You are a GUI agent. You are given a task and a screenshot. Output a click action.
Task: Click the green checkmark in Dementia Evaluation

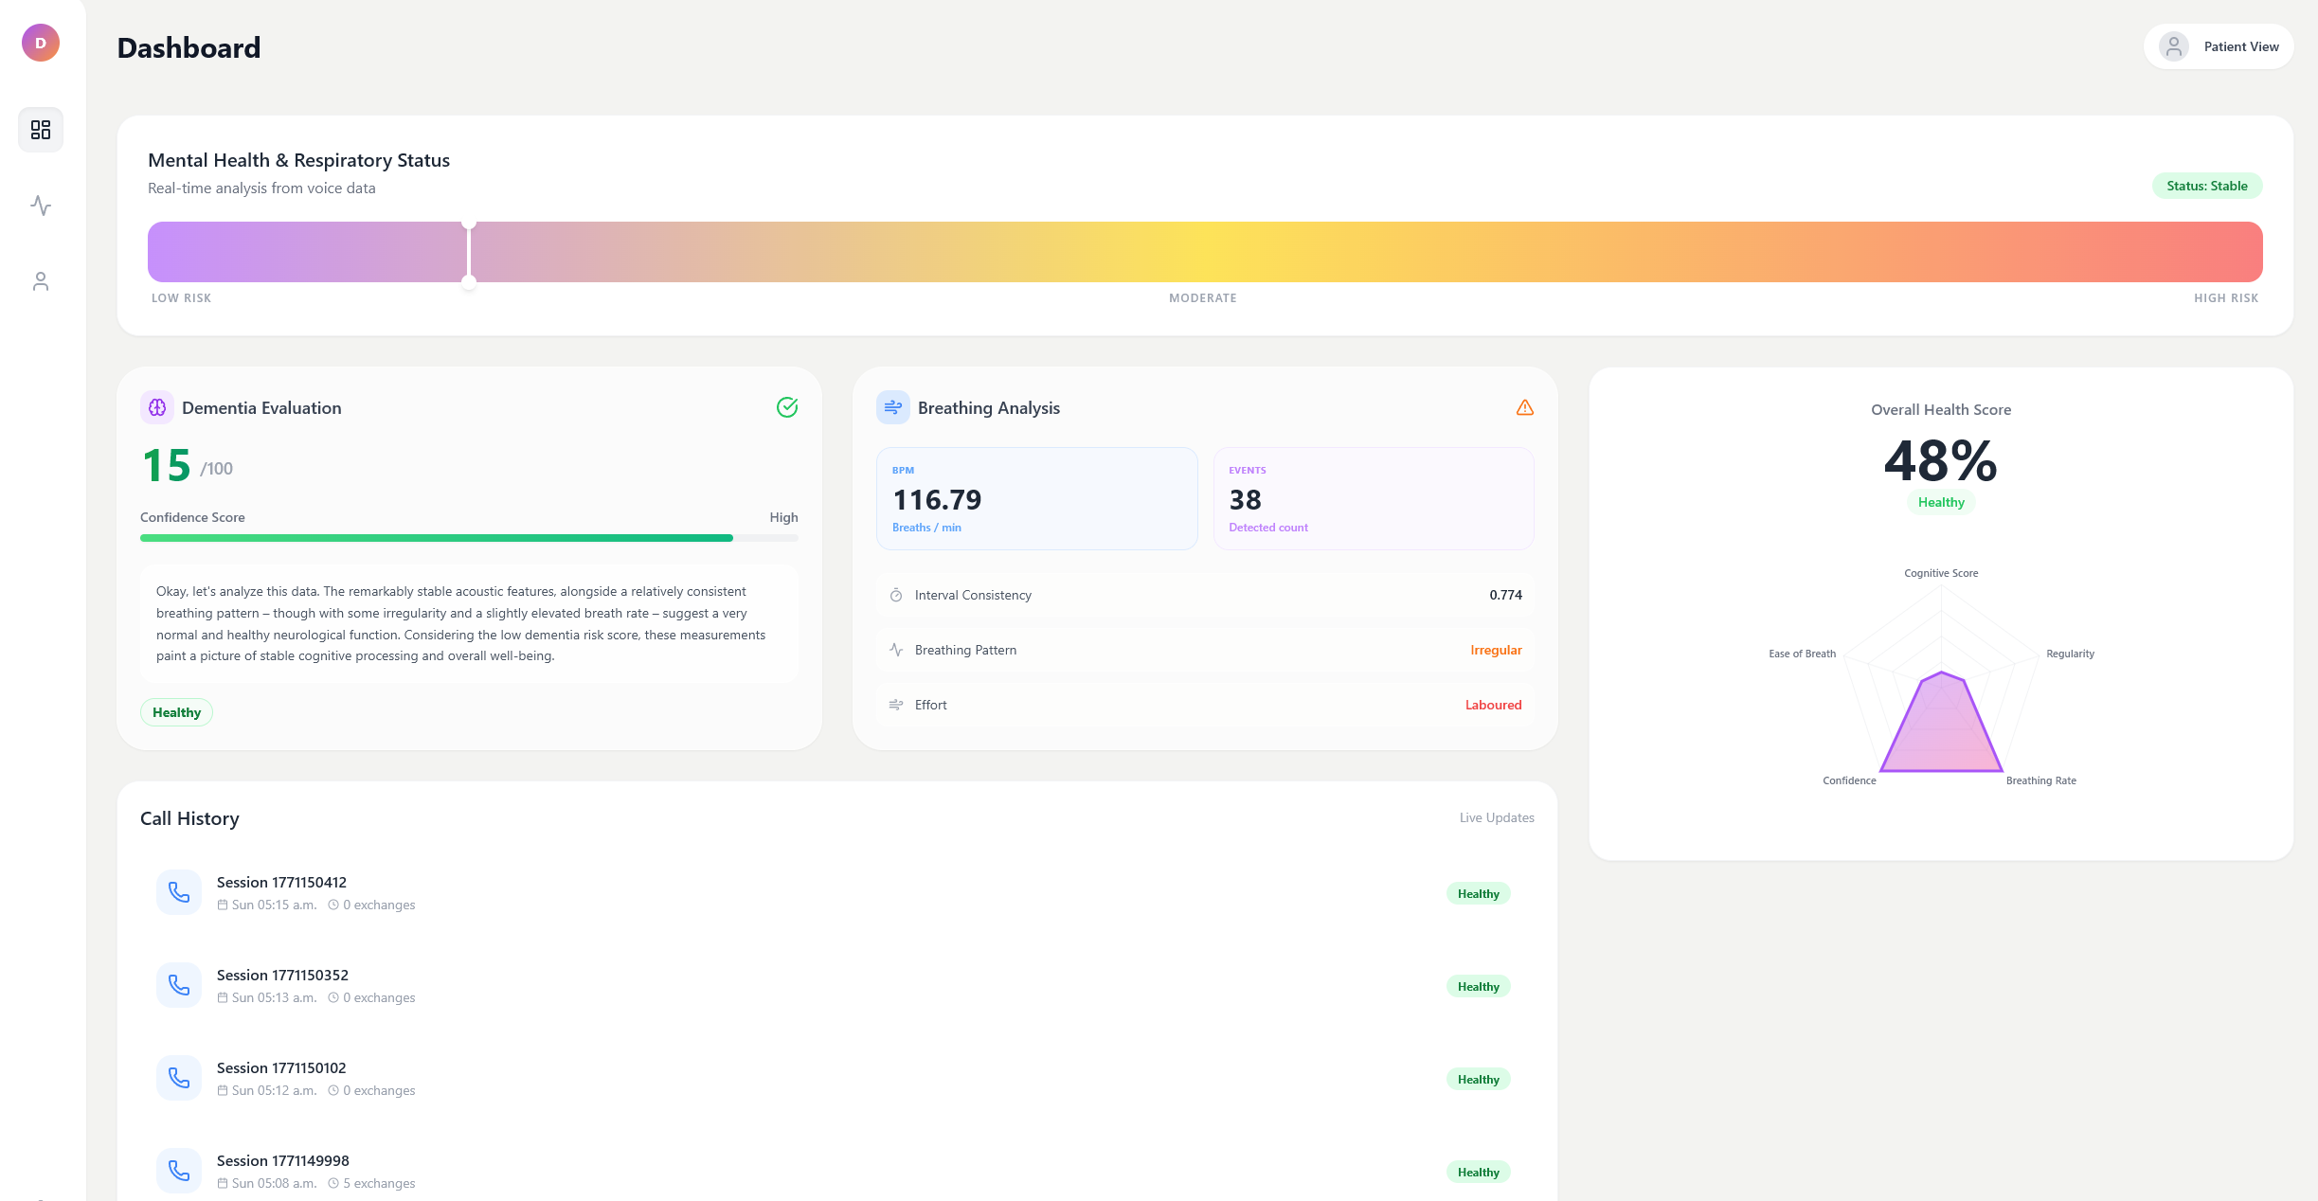click(x=786, y=407)
